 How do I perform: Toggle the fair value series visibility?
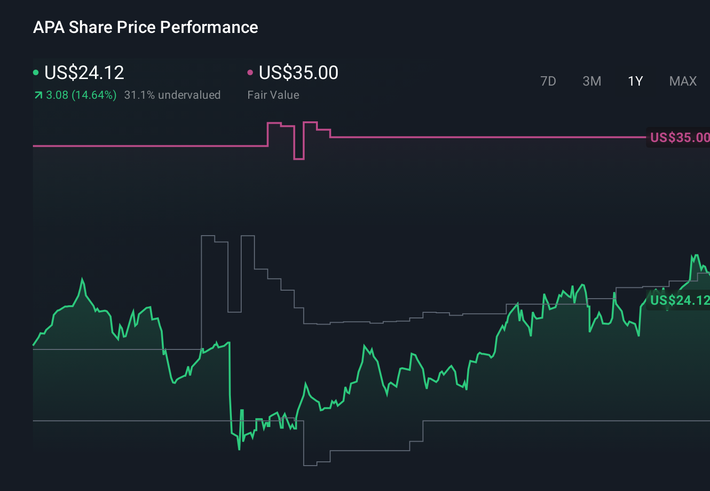[x=299, y=73]
